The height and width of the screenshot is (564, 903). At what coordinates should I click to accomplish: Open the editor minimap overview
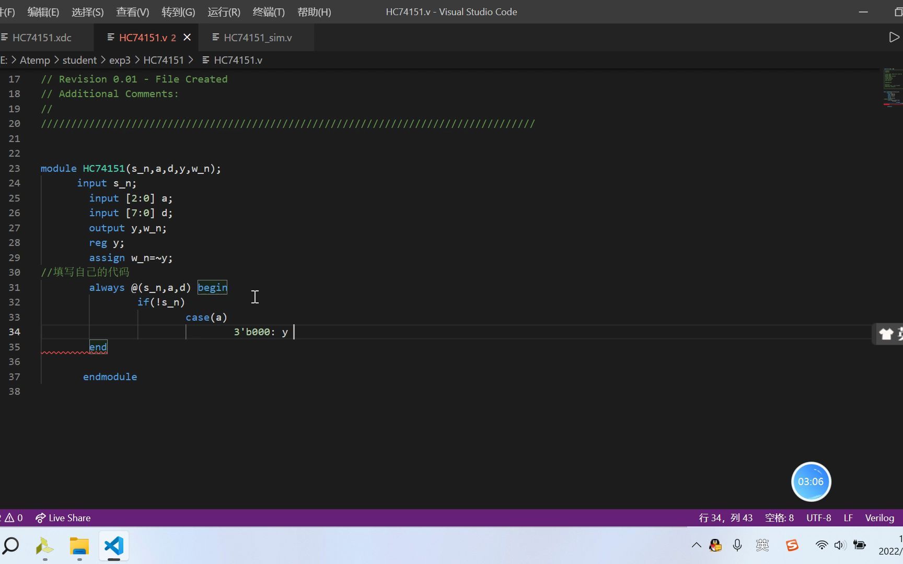(892, 88)
